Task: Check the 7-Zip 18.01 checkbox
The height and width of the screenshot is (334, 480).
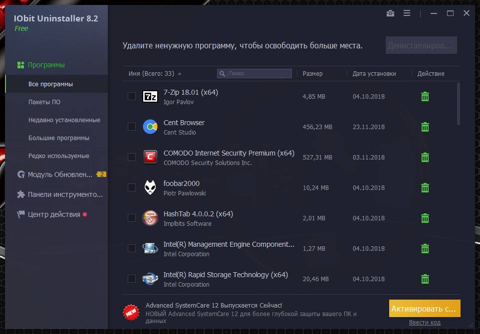Action: [x=132, y=96]
